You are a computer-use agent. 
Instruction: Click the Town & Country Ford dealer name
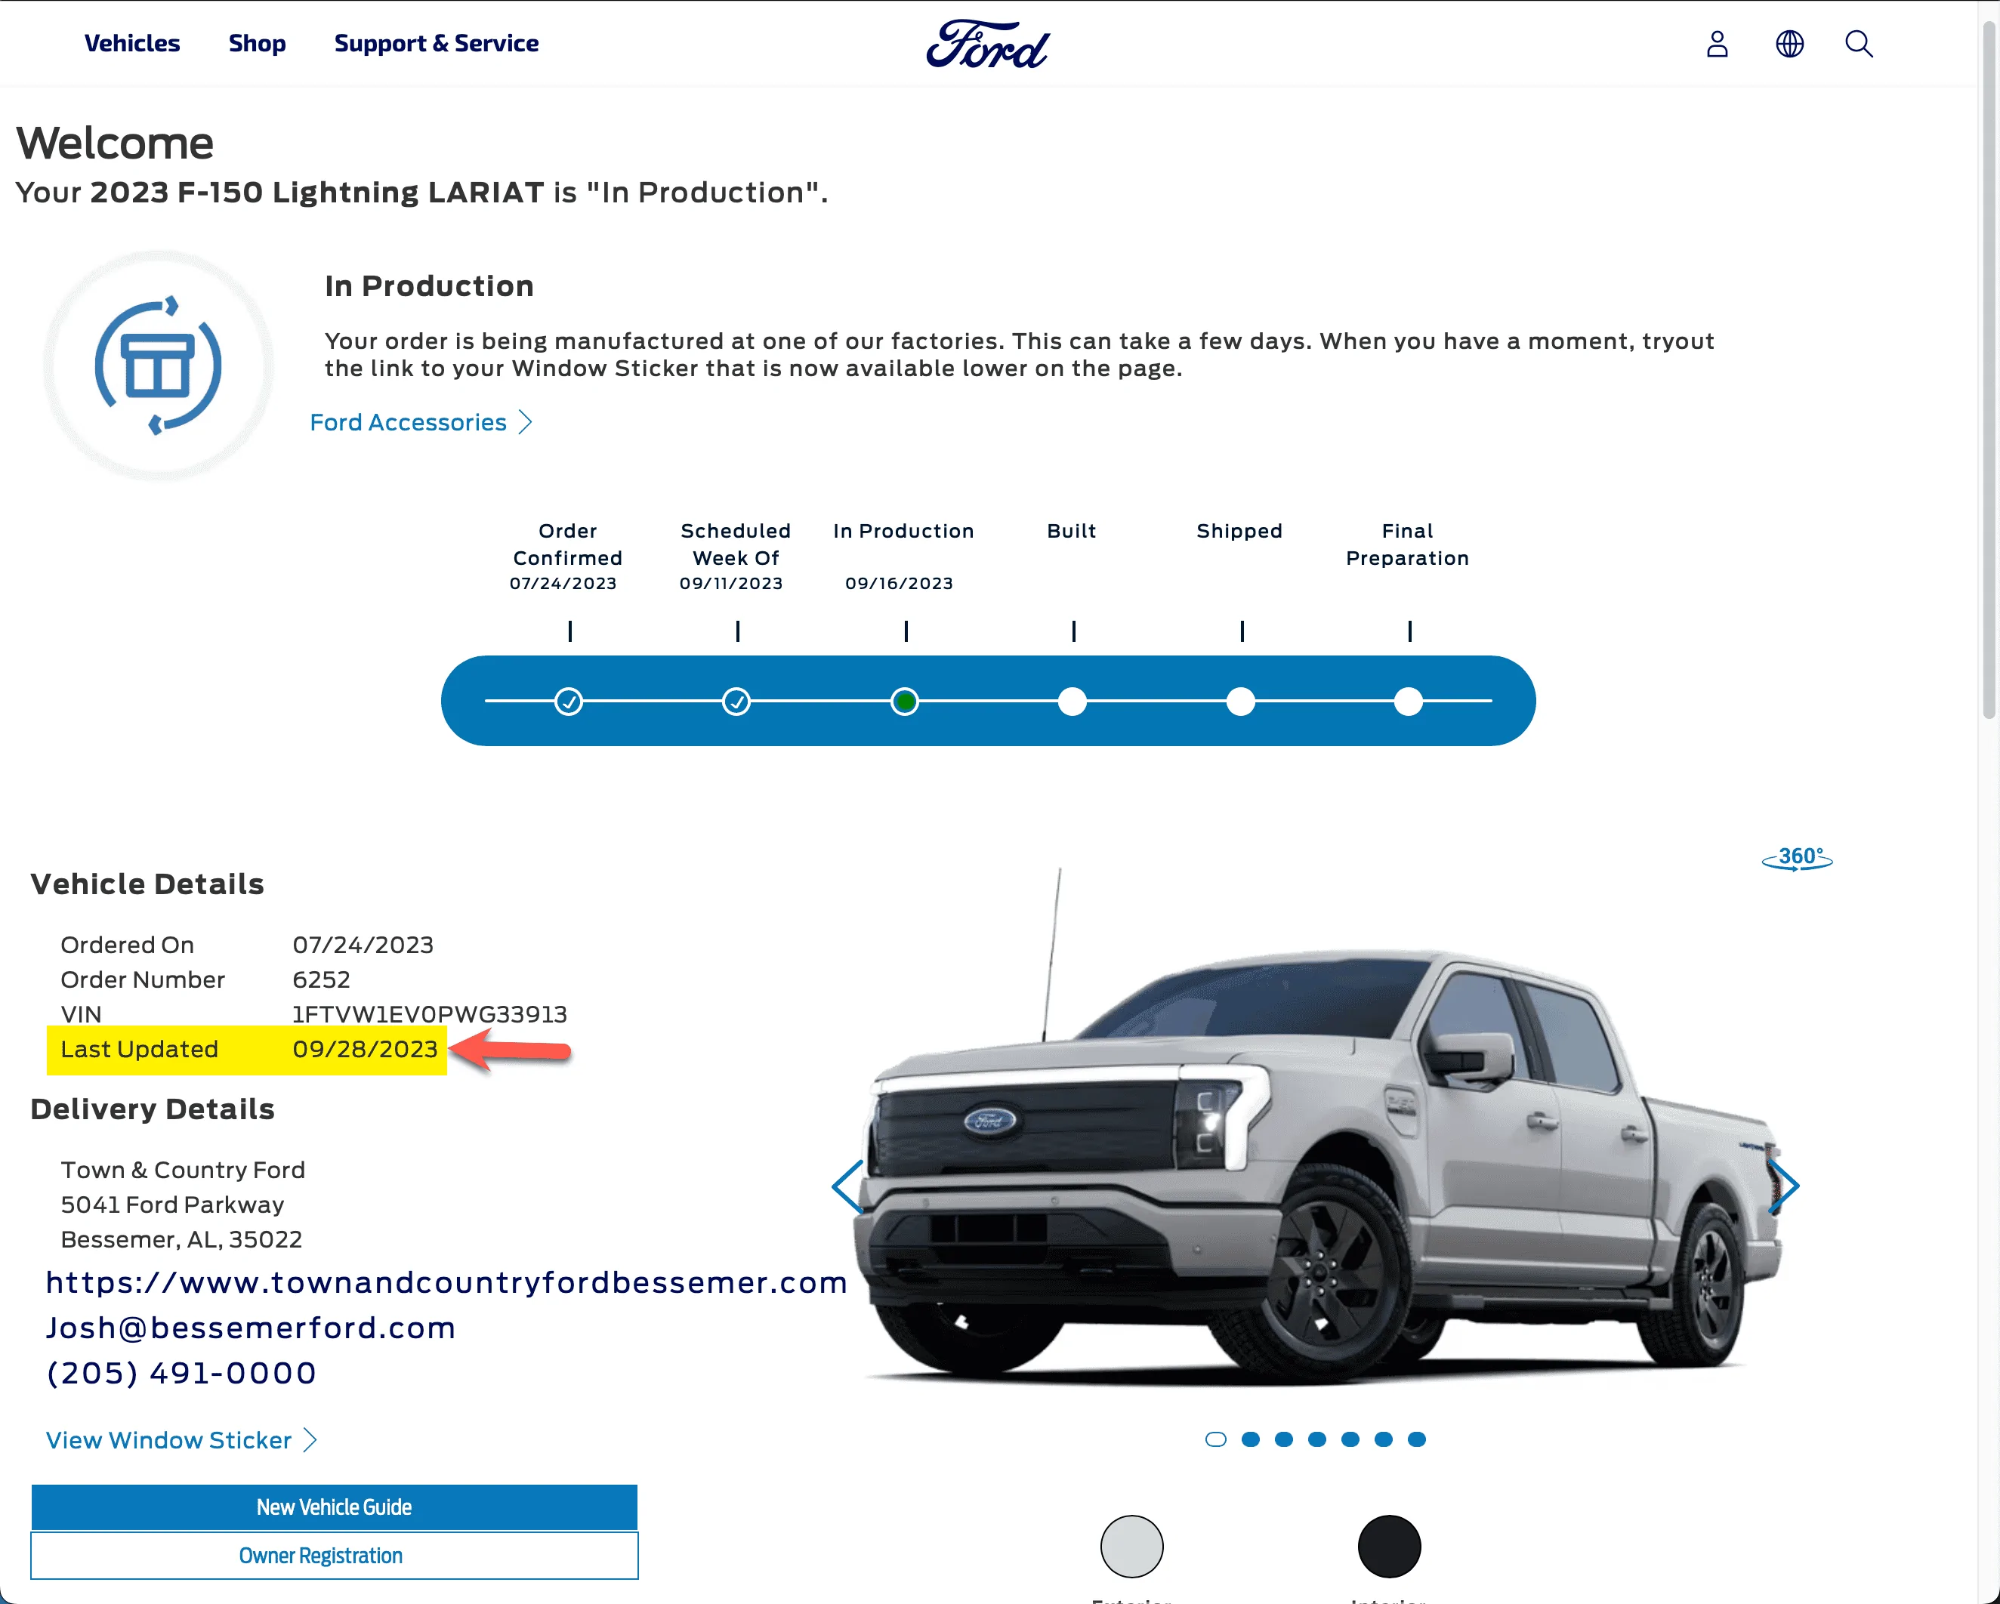[183, 1170]
